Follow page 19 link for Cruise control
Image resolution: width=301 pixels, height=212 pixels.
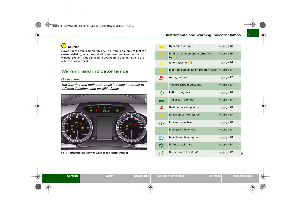[x=226, y=152]
